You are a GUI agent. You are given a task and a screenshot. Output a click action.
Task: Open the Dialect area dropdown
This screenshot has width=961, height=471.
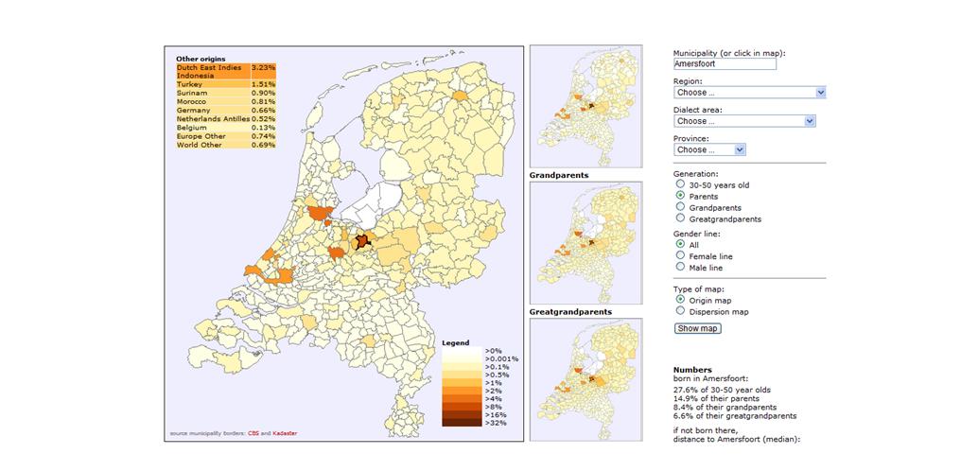point(744,121)
